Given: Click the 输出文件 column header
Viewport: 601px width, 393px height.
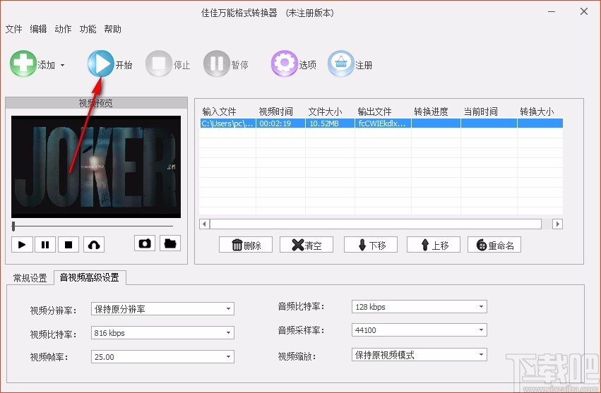Looking at the screenshot, I should pyautogui.click(x=374, y=112).
